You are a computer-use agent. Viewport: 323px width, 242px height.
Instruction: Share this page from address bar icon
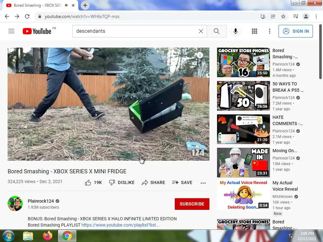[x=273, y=16]
